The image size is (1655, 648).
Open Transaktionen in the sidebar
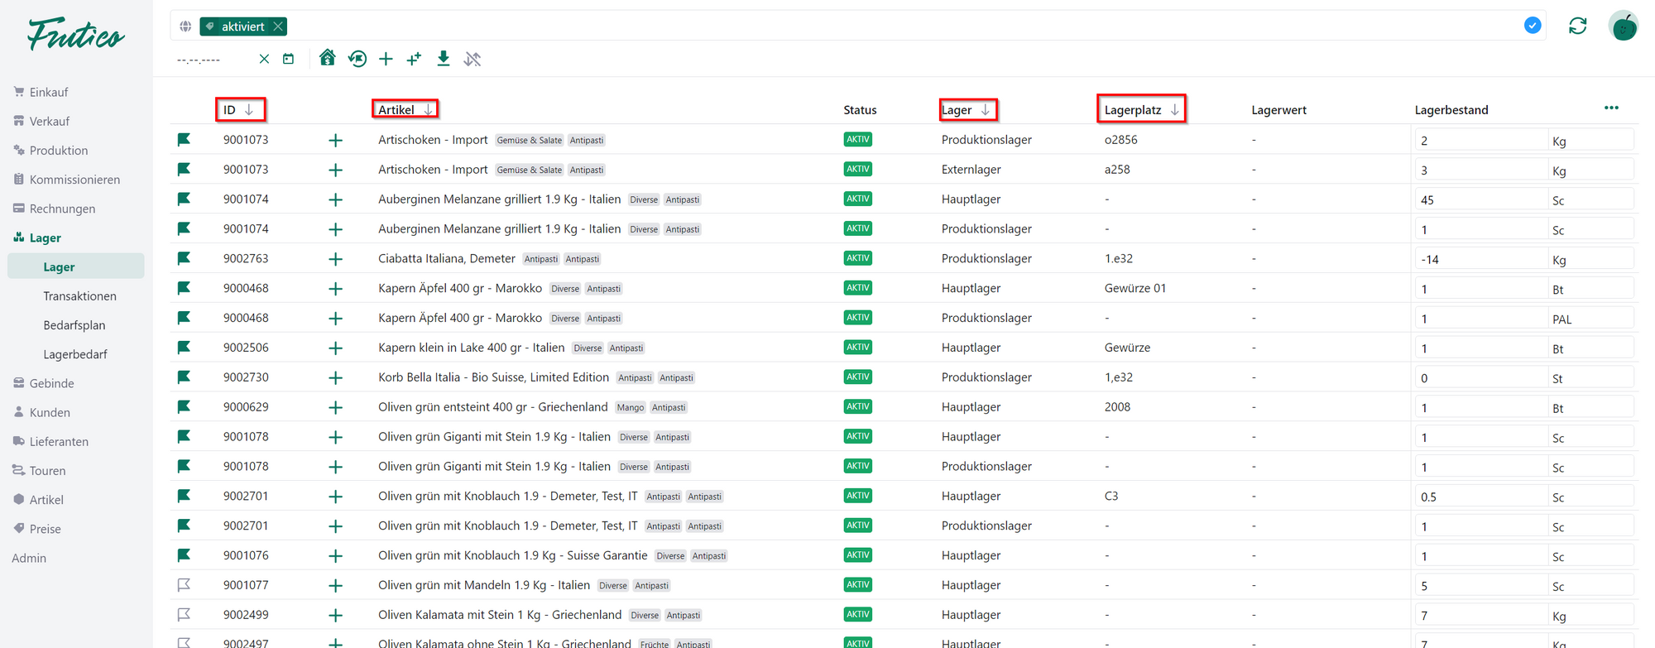pyautogui.click(x=79, y=296)
